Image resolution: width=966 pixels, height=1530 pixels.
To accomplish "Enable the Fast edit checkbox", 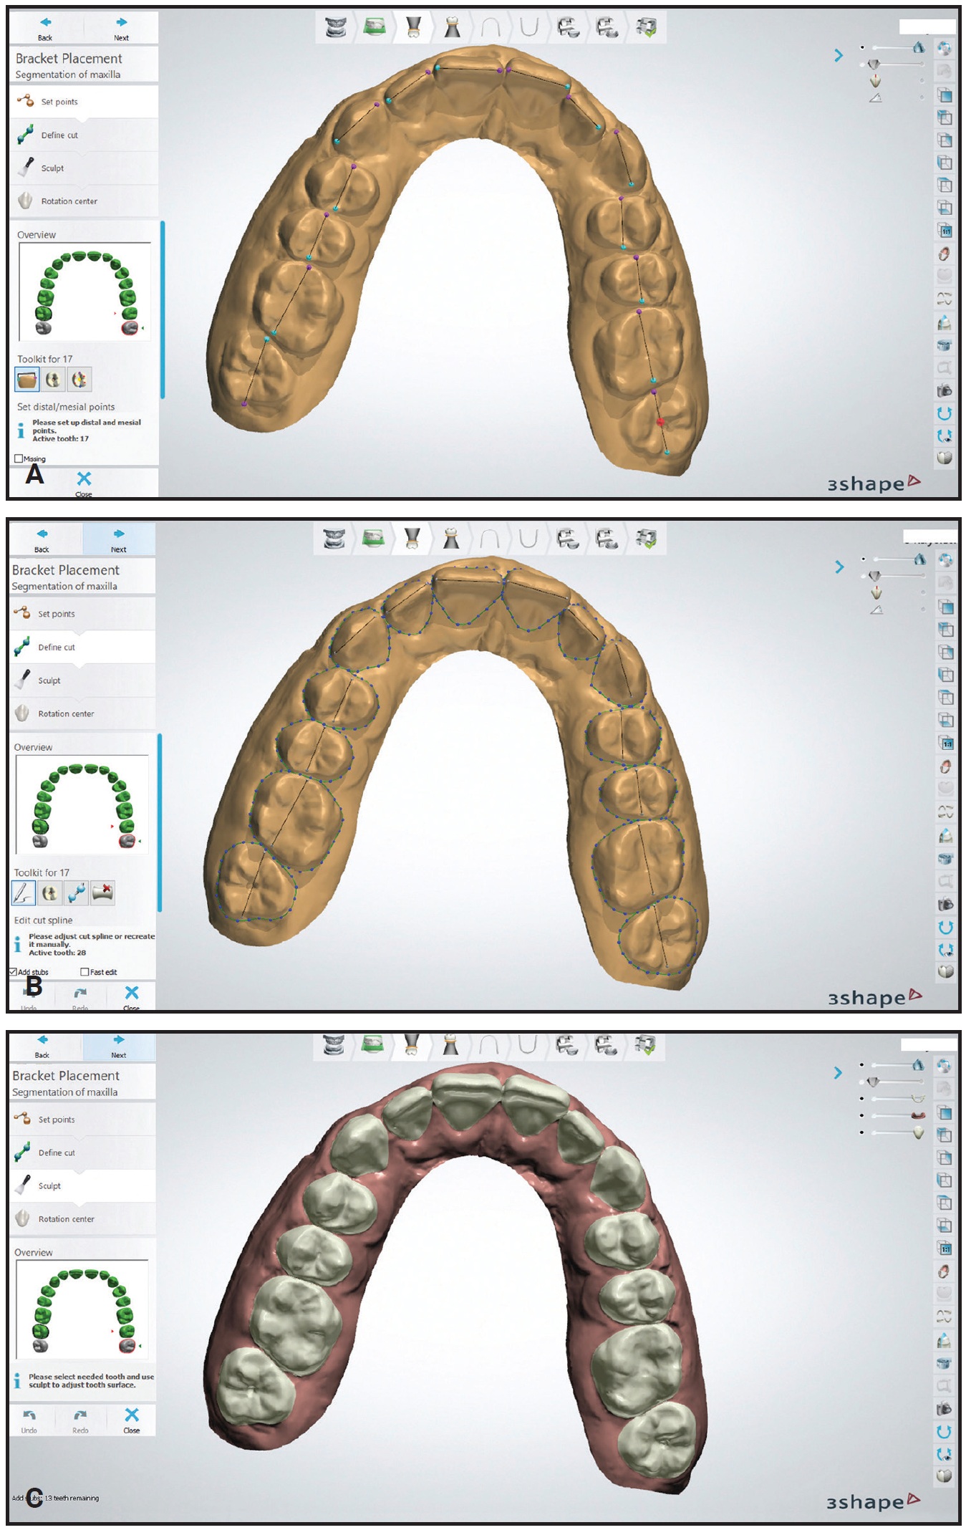I will tap(84, 972).
